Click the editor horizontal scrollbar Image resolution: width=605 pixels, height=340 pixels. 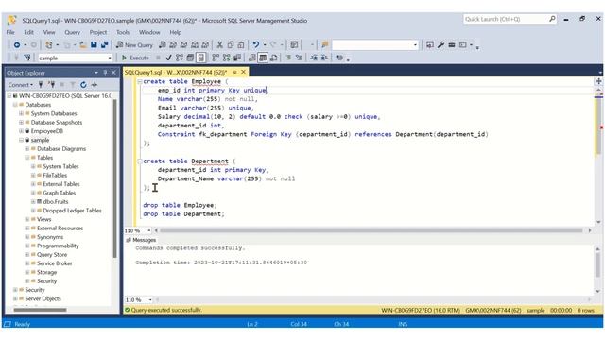(371, 230)
